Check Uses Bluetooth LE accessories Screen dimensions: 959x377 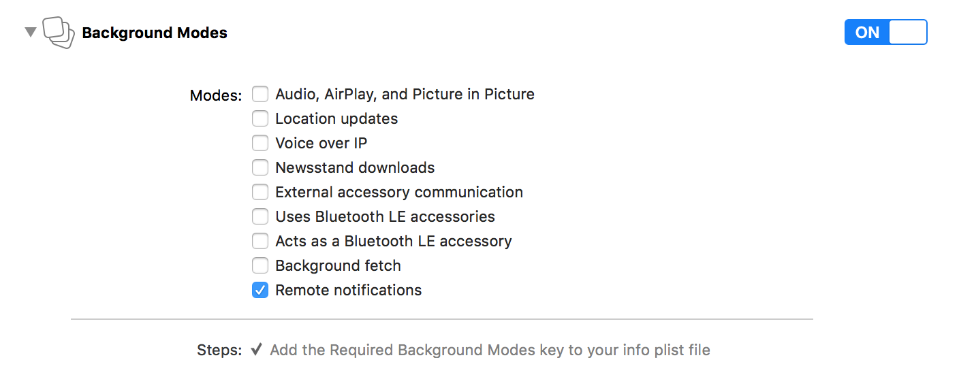click(260, 216)
